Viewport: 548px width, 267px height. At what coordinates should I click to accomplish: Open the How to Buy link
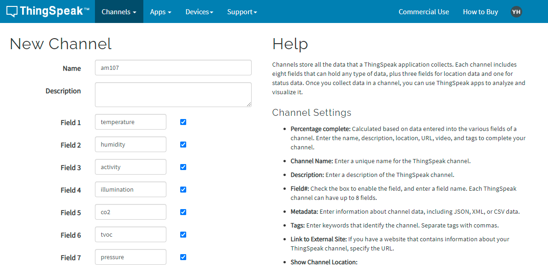[481, 11]
